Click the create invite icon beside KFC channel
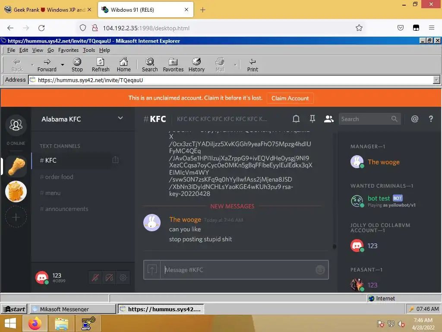The width and height of the screenshot is (442, 332). coord(116,160)
